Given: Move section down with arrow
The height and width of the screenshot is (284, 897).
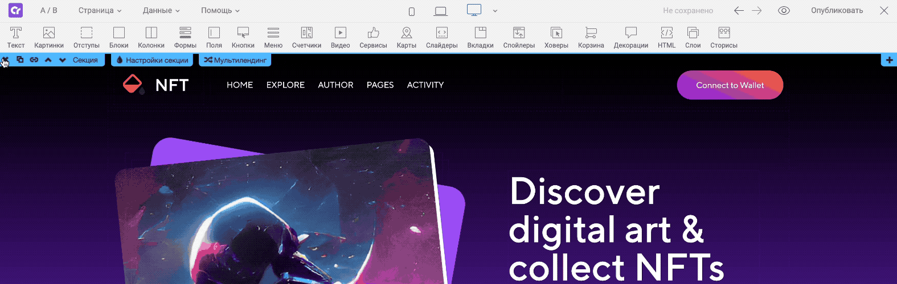Looking at the screenshot, I should click(62, 60).
